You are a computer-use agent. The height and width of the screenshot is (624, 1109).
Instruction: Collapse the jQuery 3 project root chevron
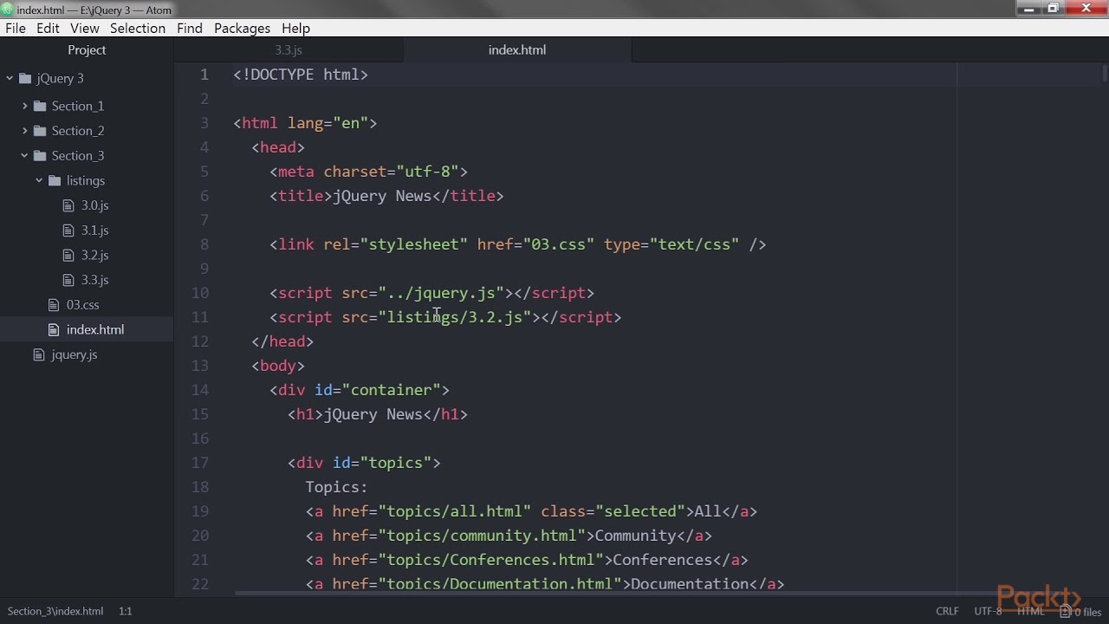pos(10,78)
